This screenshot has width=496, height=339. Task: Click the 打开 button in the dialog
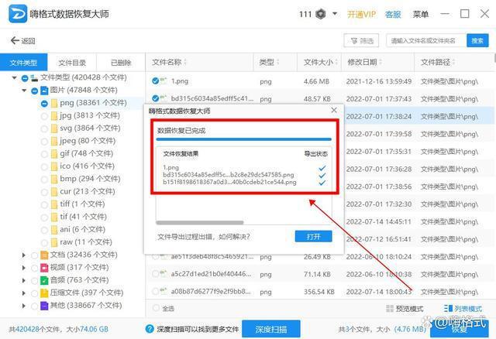[313, 236]
